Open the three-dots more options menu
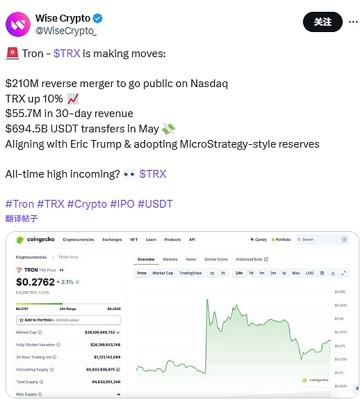Viewport: 360px width, 404px height. coord(353,22)
